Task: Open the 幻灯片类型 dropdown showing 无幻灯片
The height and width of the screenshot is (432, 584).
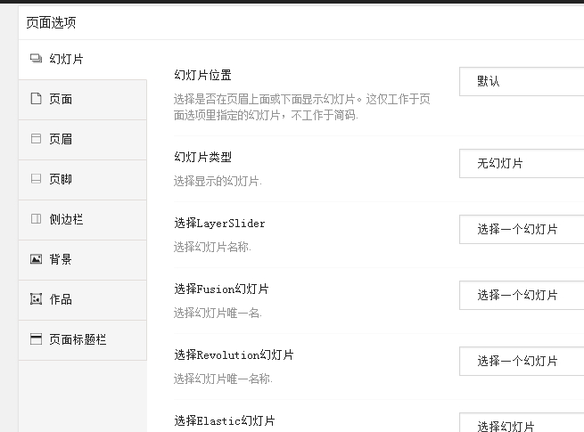Action: click(x=522, y=163)
